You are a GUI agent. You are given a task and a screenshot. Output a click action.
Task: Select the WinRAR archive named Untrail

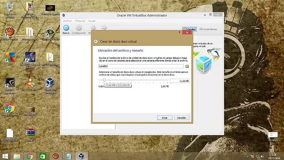click(30, 135)
